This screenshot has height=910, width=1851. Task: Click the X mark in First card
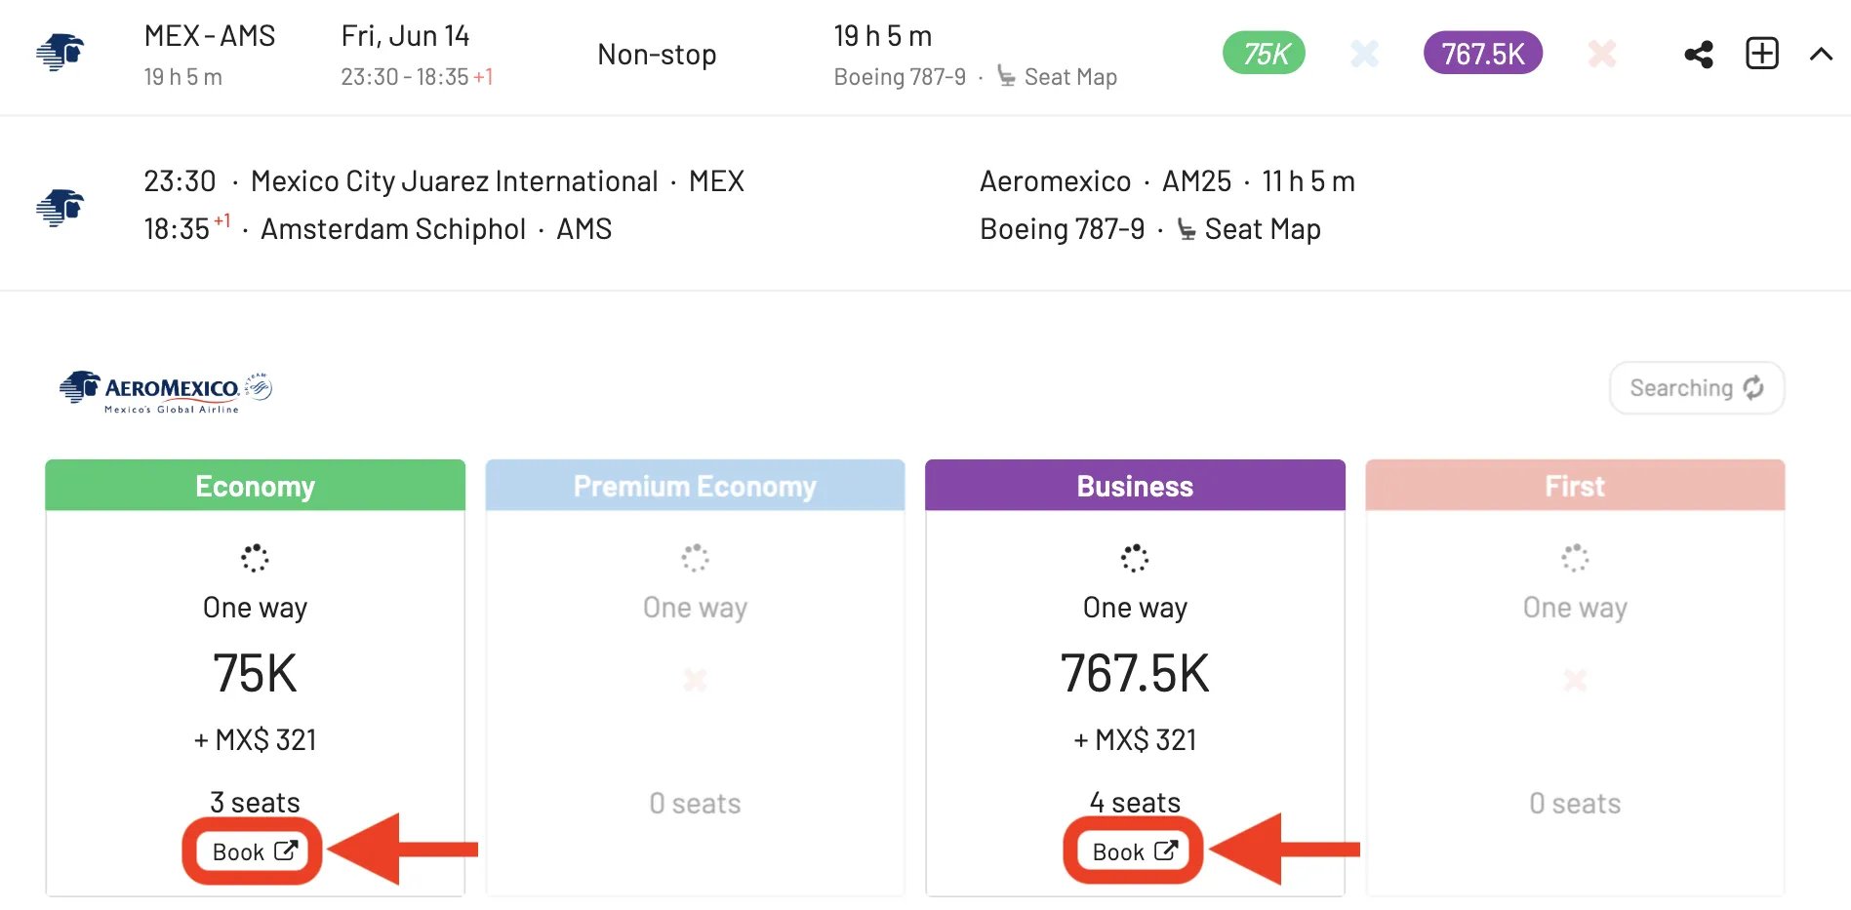coord(1575,679)
